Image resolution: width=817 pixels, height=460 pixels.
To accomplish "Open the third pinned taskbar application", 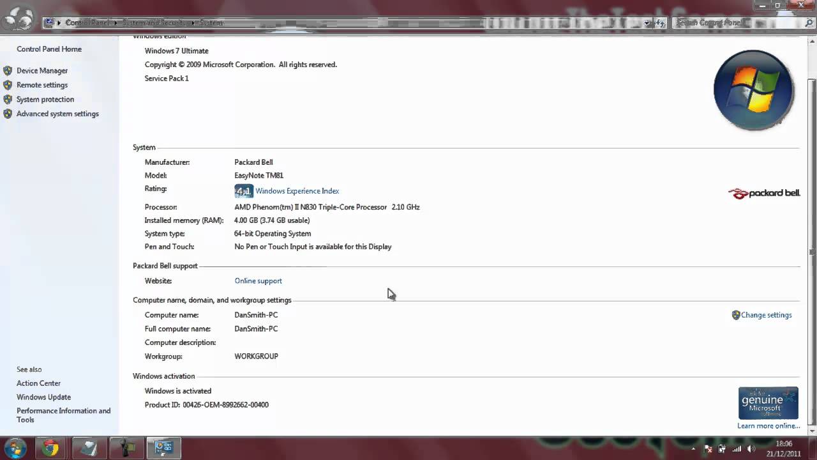I will click(x=126, y=448).
